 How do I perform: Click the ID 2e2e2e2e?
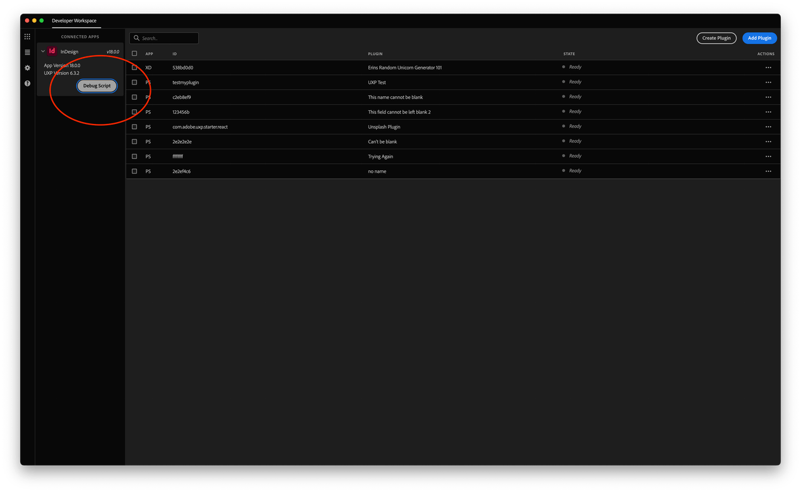point(182,142)
